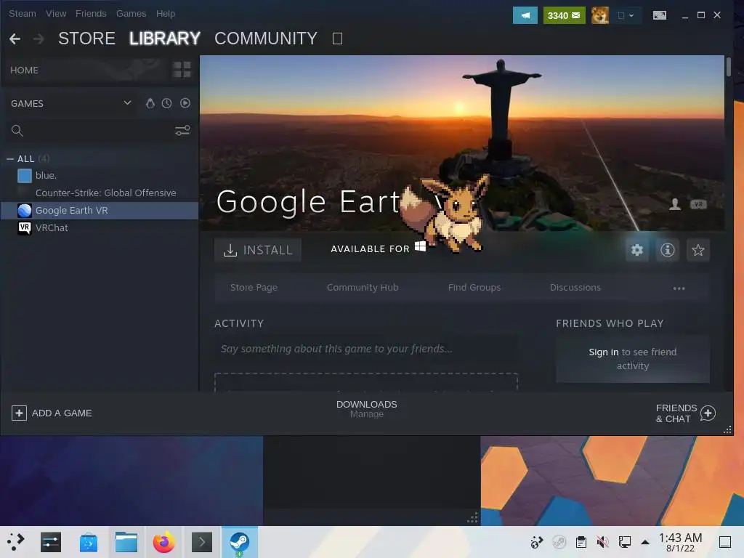Open Google Earth VR settings gear
The image size is (744, 558).
[x=636, y=250]
